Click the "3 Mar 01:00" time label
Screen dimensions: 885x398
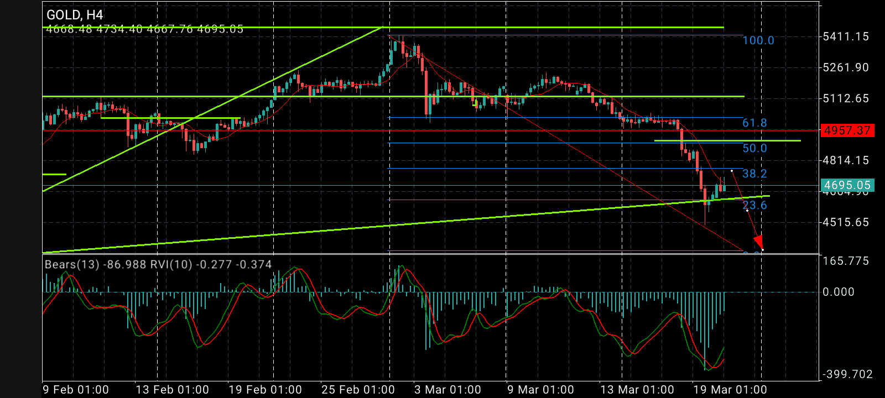[x=447, y=390]
